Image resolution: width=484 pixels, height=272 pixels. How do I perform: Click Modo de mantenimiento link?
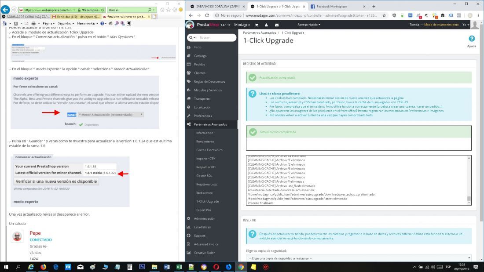point(441,25)
